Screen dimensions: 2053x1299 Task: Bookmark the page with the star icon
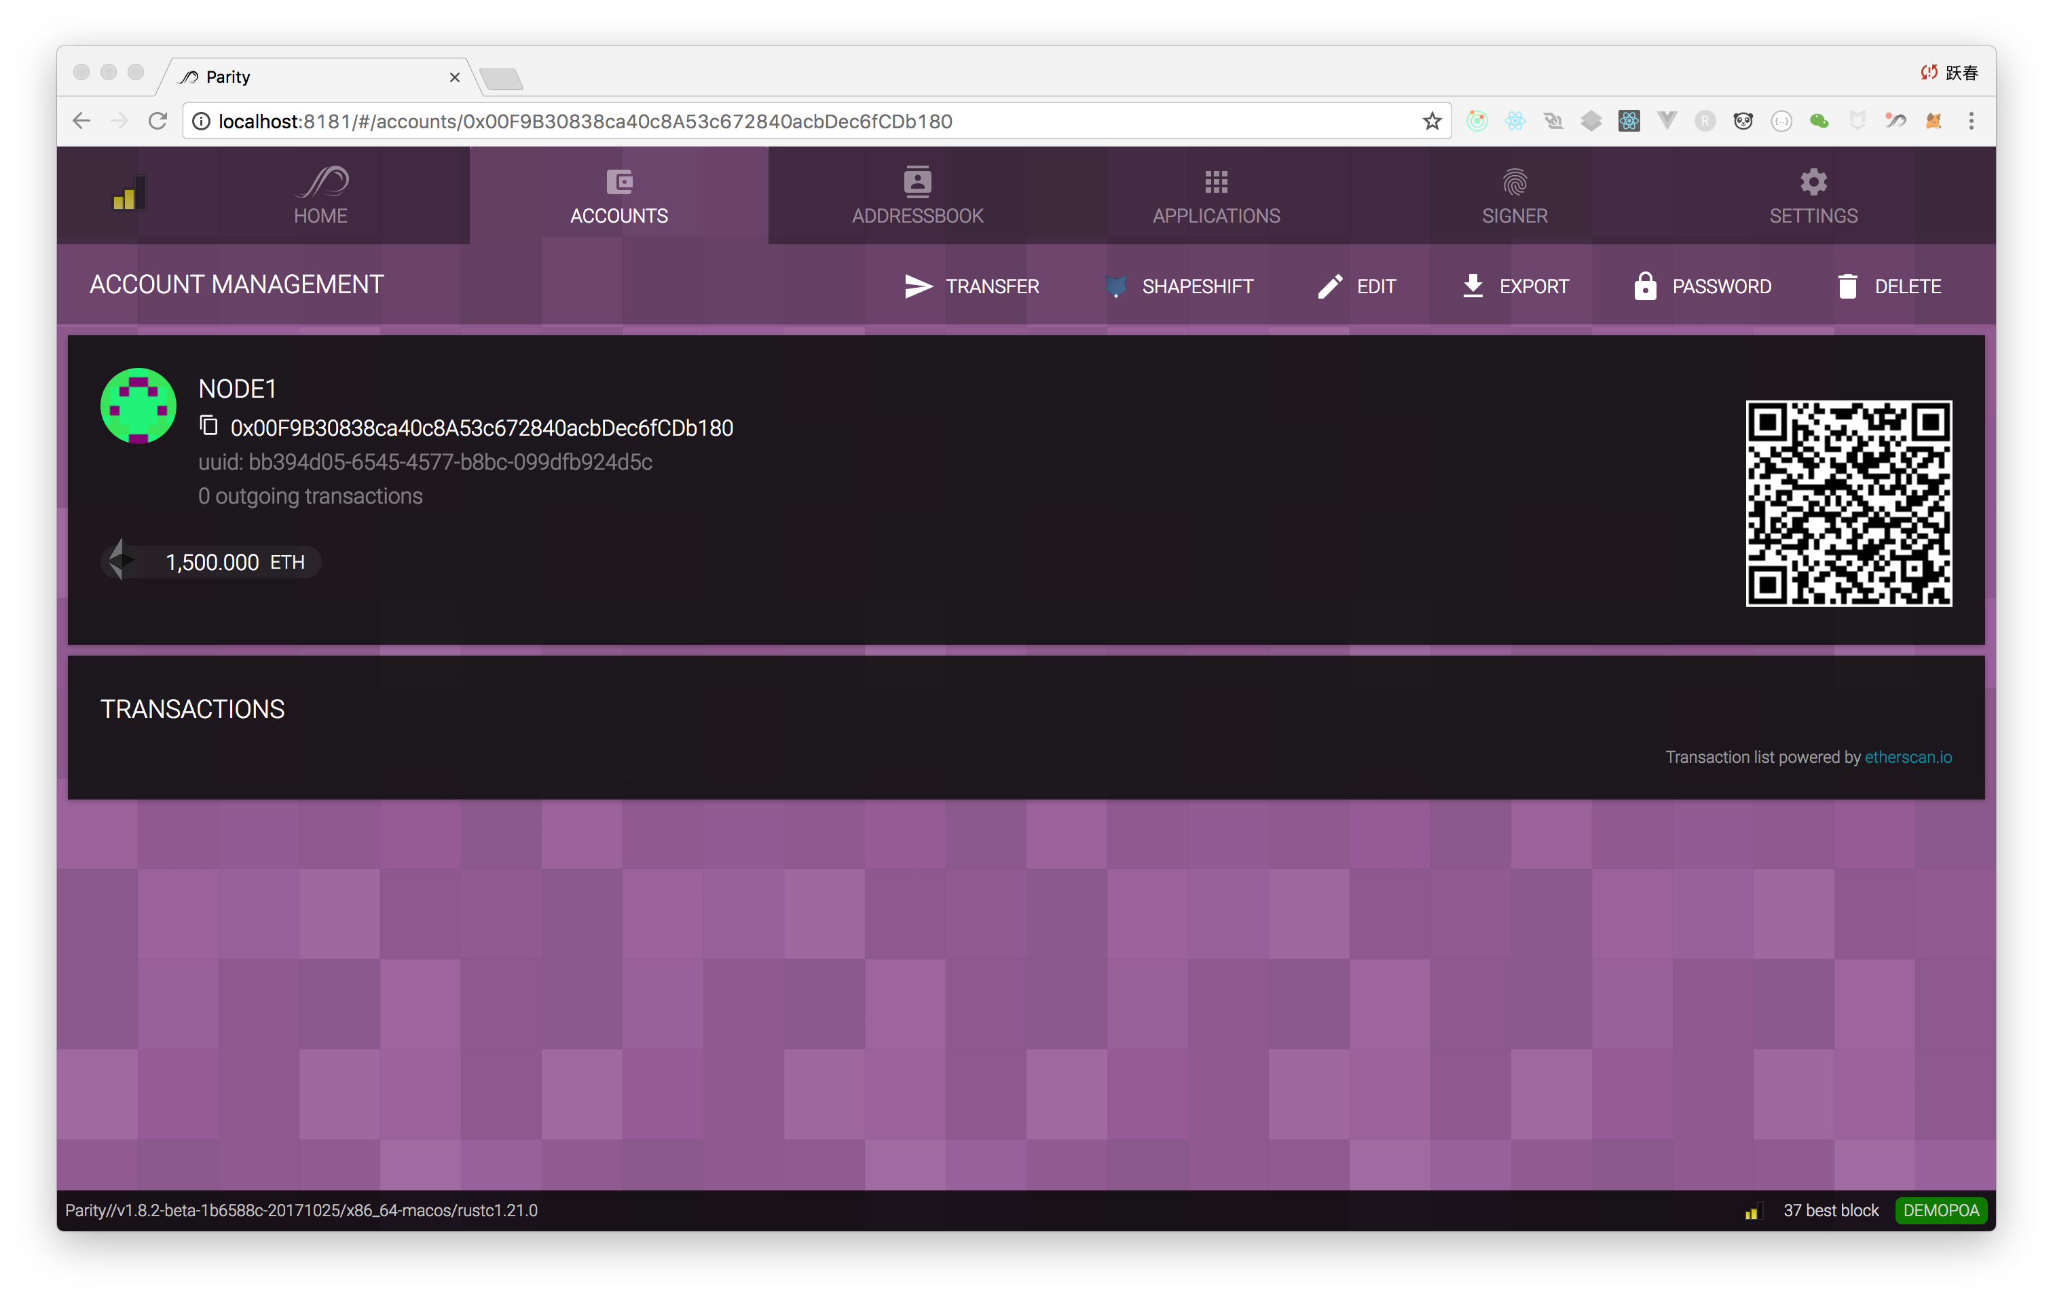coord(1432,121)
